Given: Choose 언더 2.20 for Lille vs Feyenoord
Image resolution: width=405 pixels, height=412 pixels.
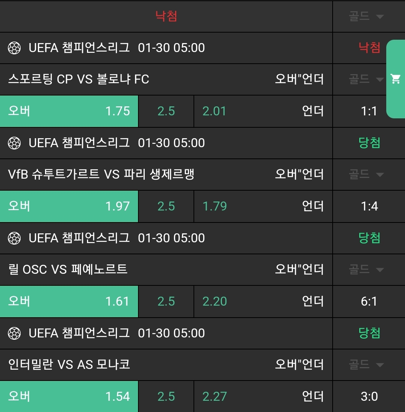Looking at the screenshot, I should pos(263,302).
